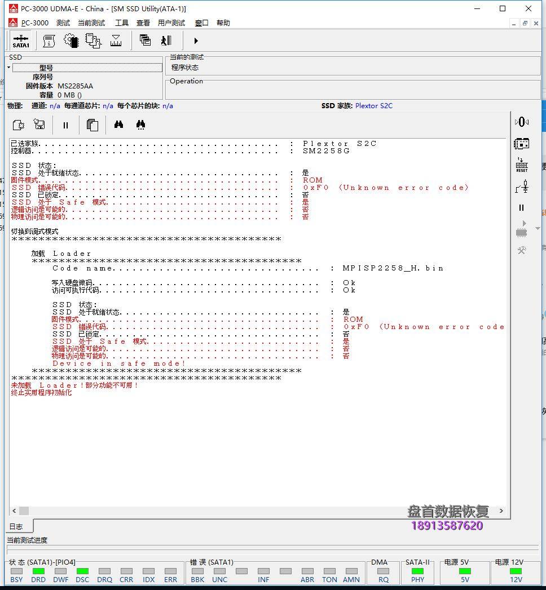Open the 用户测试 menu
This screenshot has width=546, height=590.
(x=171, y=23)
